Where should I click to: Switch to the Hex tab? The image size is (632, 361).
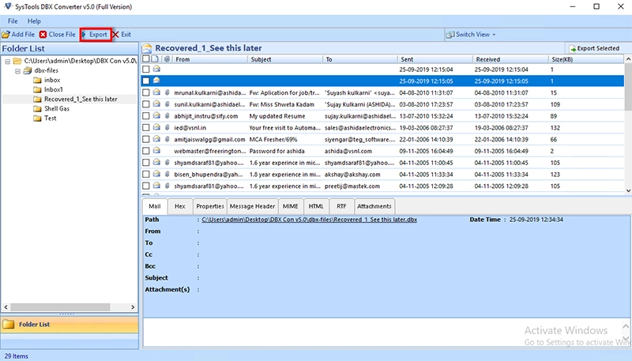(180, 206)
